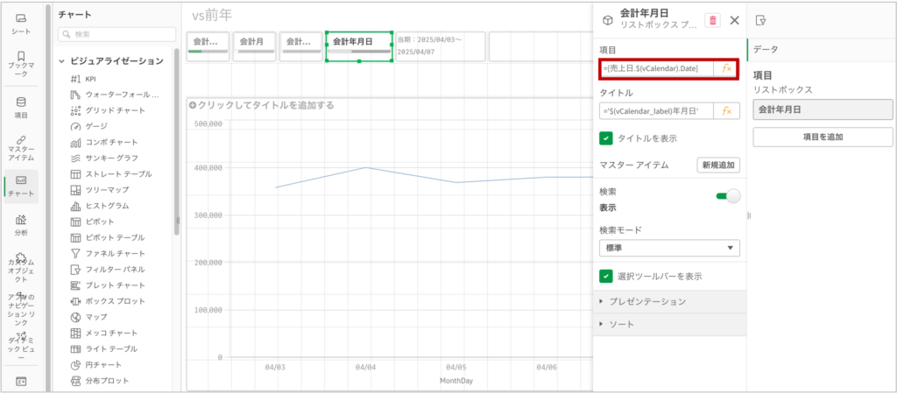Choose the ヒストグラム chart from list
Screen dimensions: 897x394
click(106, 206)
